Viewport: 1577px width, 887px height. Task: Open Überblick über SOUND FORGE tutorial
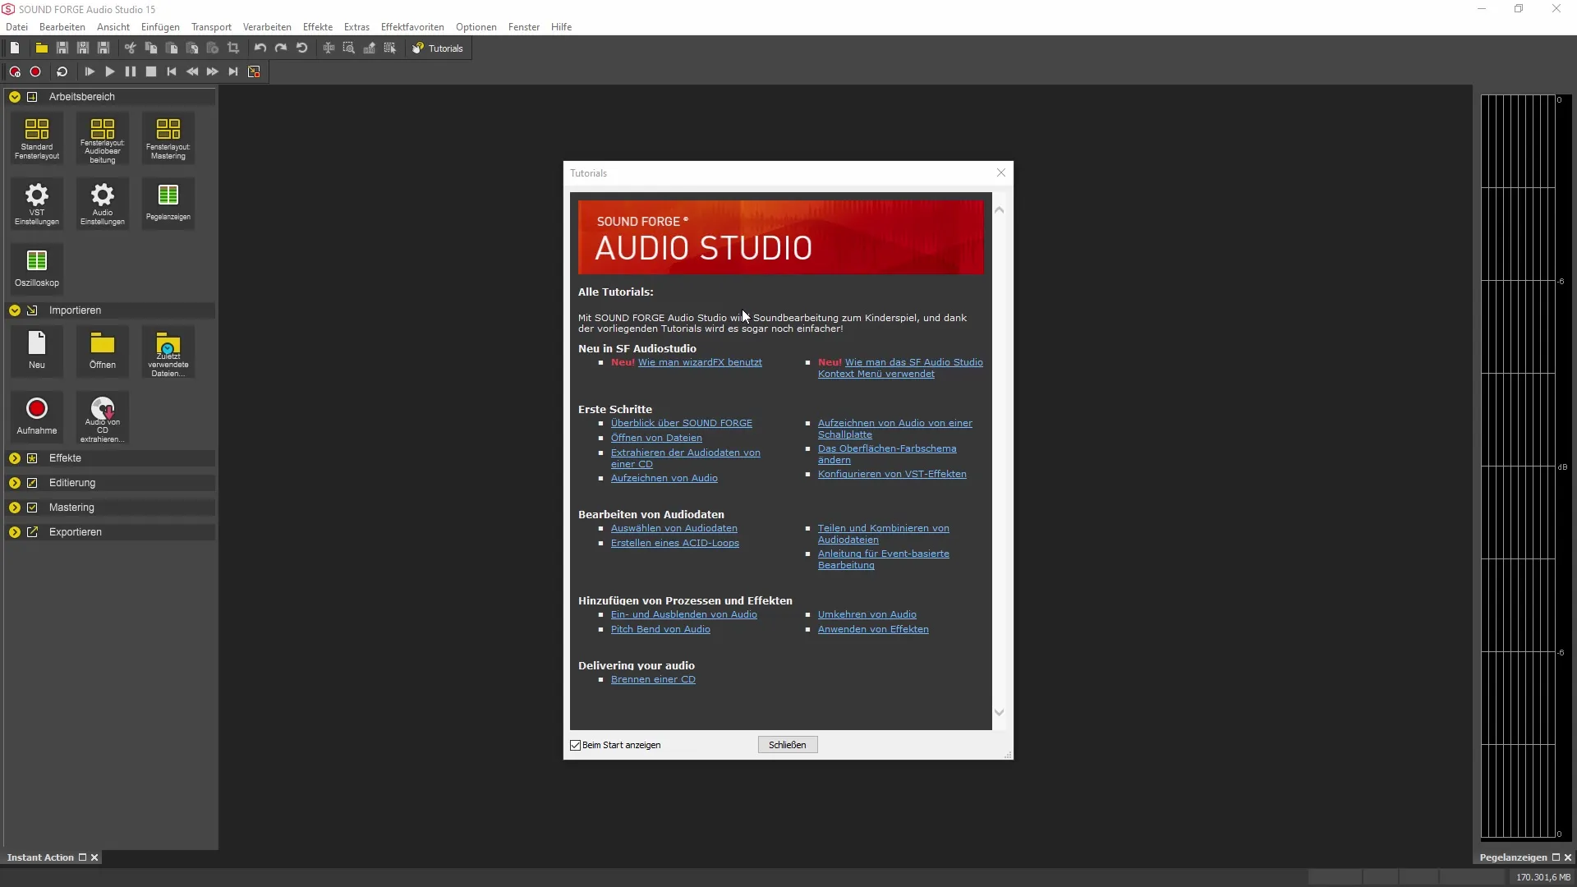point(680,422)
